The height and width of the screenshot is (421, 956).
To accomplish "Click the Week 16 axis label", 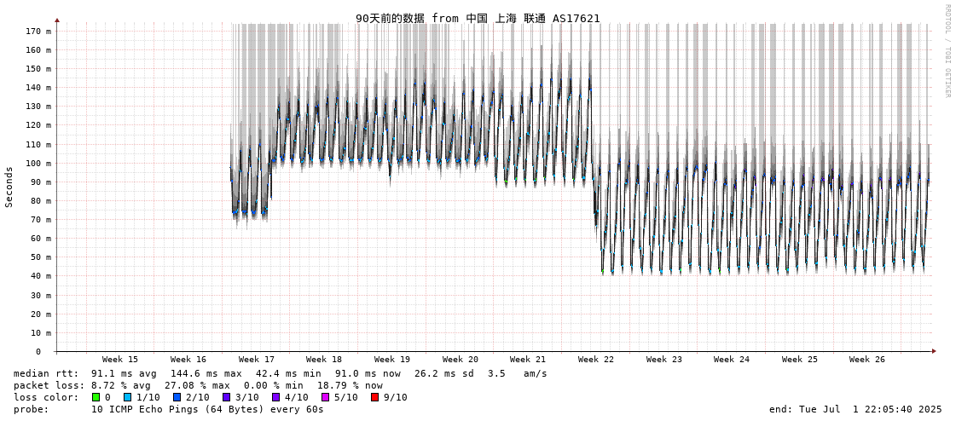I will (188, 360).
